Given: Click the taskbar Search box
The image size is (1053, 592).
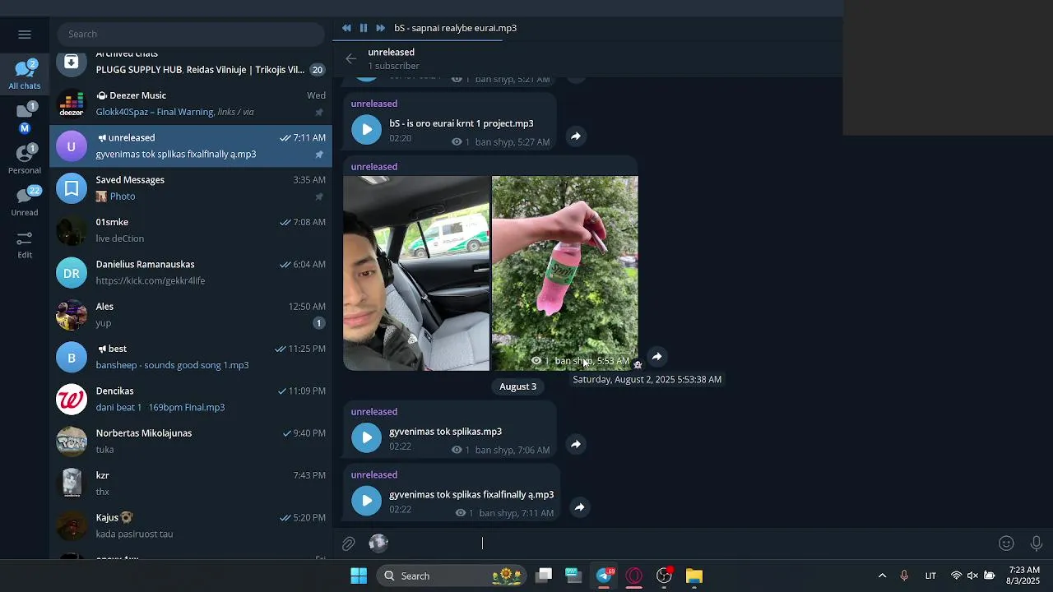Looking at the screenshot, I should 452,576.
